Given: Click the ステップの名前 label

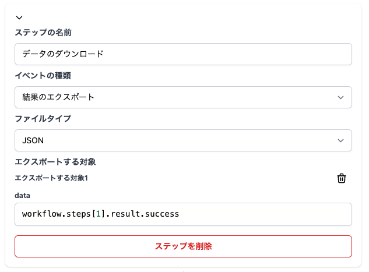Looking at the screenshot, I should click(x=43, y=33).
